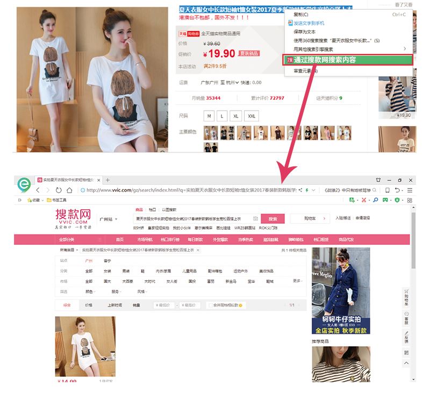The image size is (430, 394).
Task: Open the 首页 link in the pink navigation bar
Action: (x=119, y=239)
